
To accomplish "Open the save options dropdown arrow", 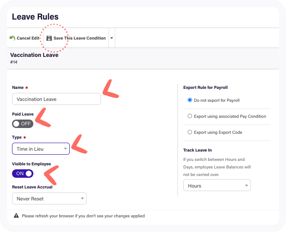I will click(x=112, y=38).
